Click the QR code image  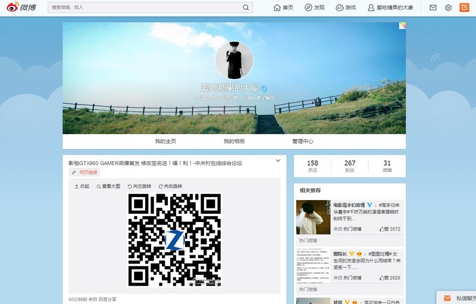(174, 240)
